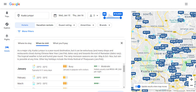The height and width of the screenshot is (92, 196).
Task: Open Explore compass icon
Action: click(7, 24)
